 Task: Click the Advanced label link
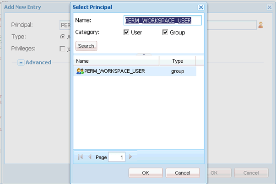click(38, 62)
